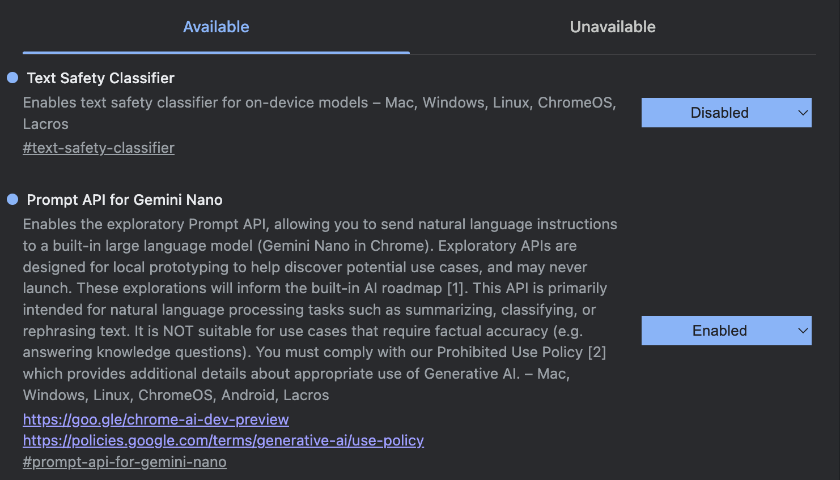
Task: Click the blue underline beneath Available tab
Action: click(216, 53)
